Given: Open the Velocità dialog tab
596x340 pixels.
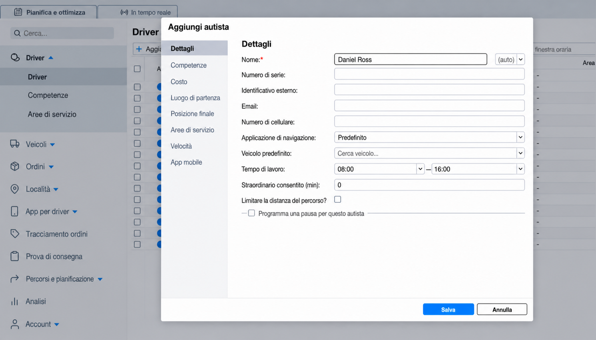Looking at the screenshot, I should pos(181,146).
